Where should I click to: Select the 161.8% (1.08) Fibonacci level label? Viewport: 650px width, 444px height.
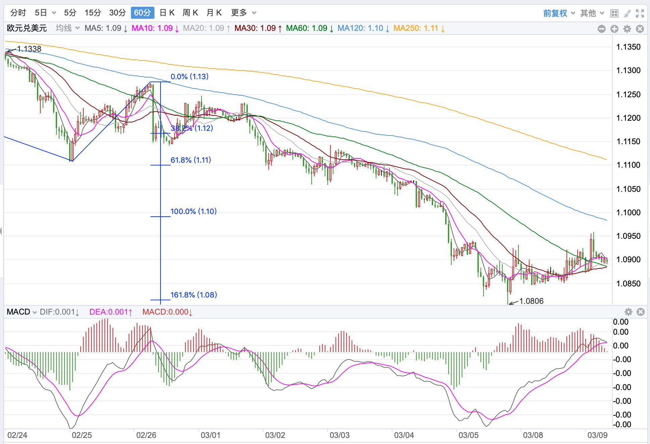[194, 295]
